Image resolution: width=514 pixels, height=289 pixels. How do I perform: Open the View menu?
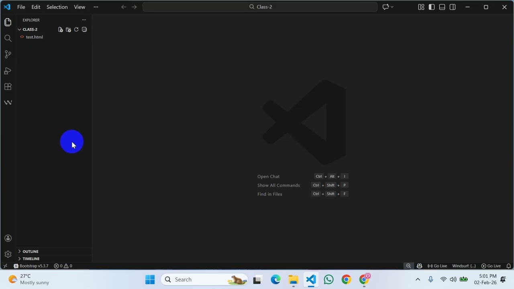(80, 7)
